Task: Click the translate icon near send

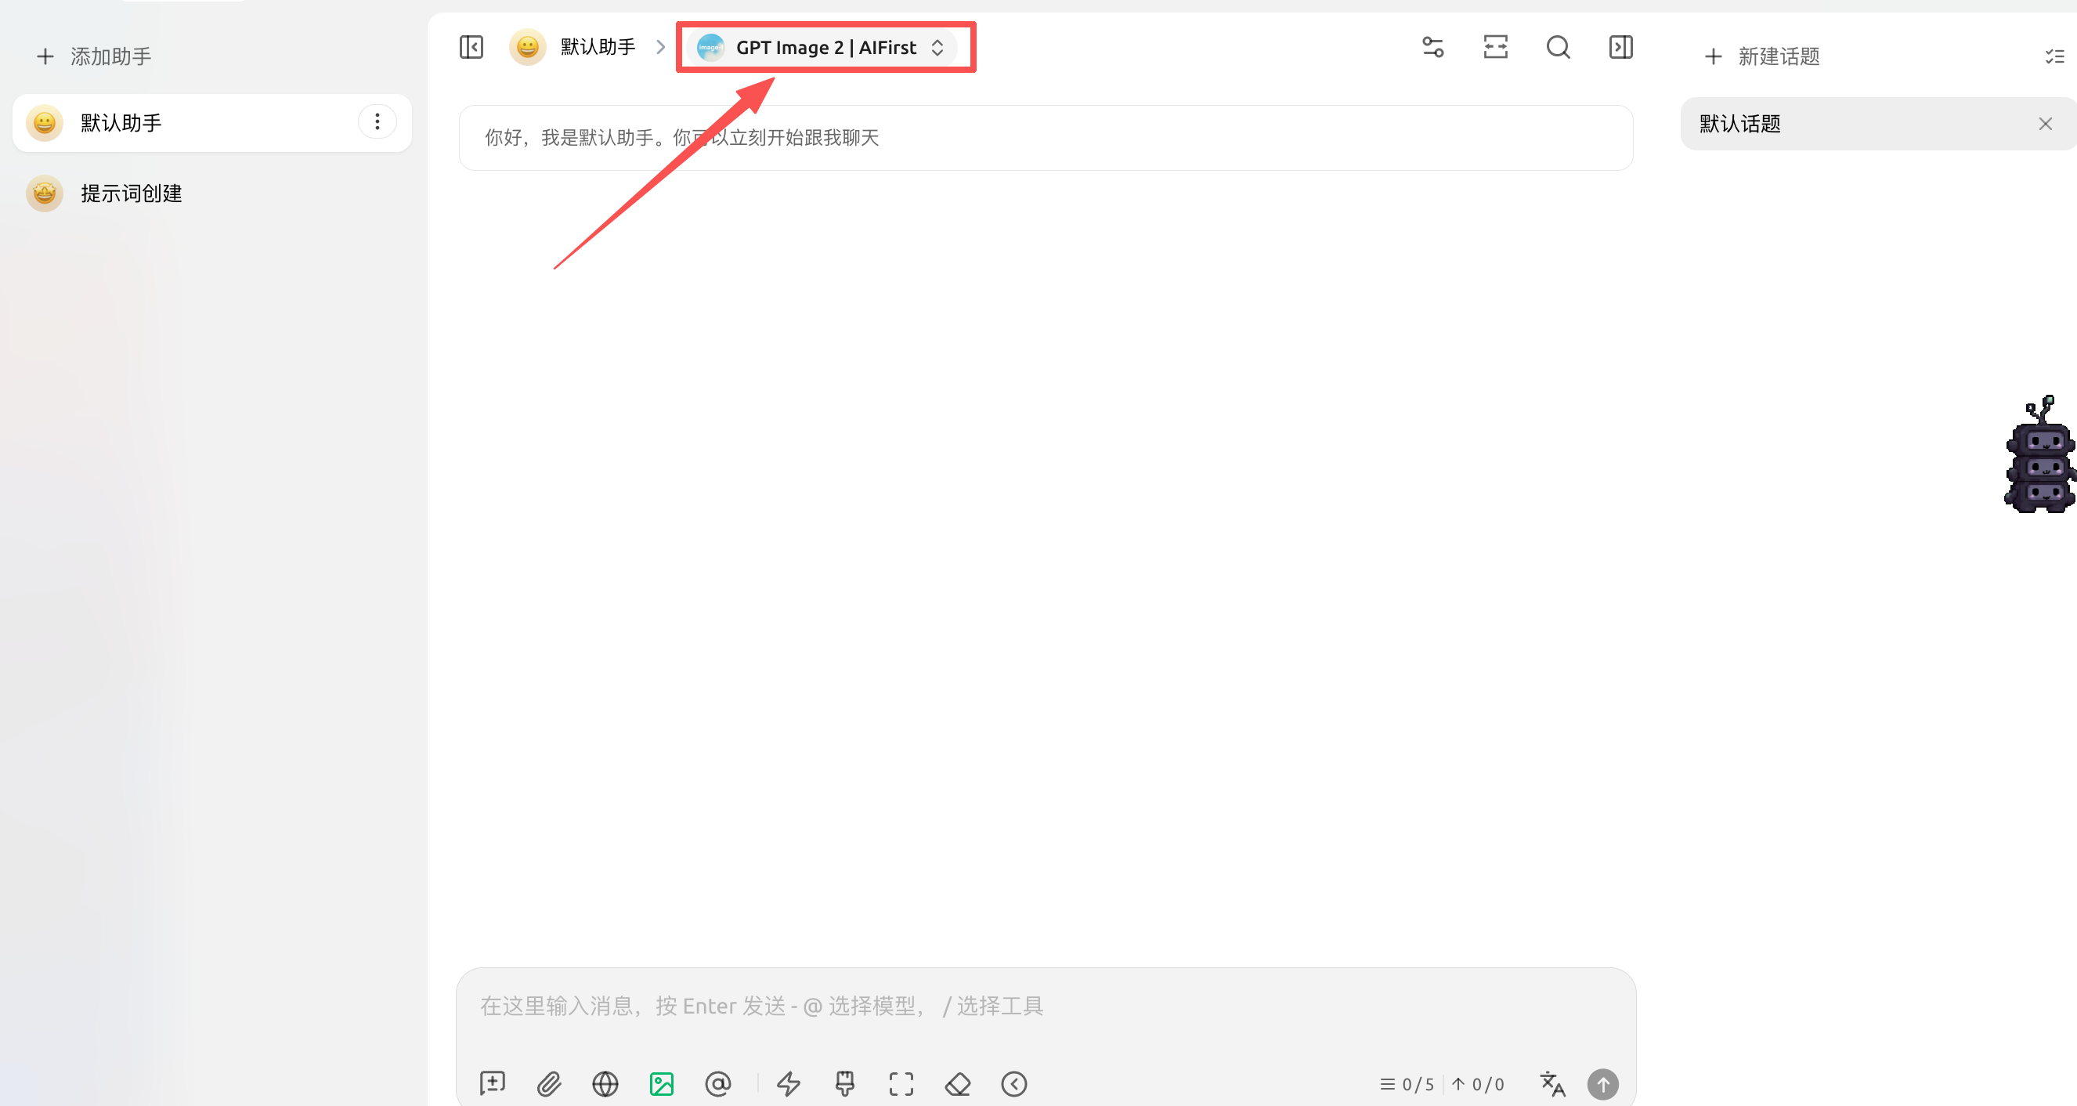Action: (1552, 1083)
